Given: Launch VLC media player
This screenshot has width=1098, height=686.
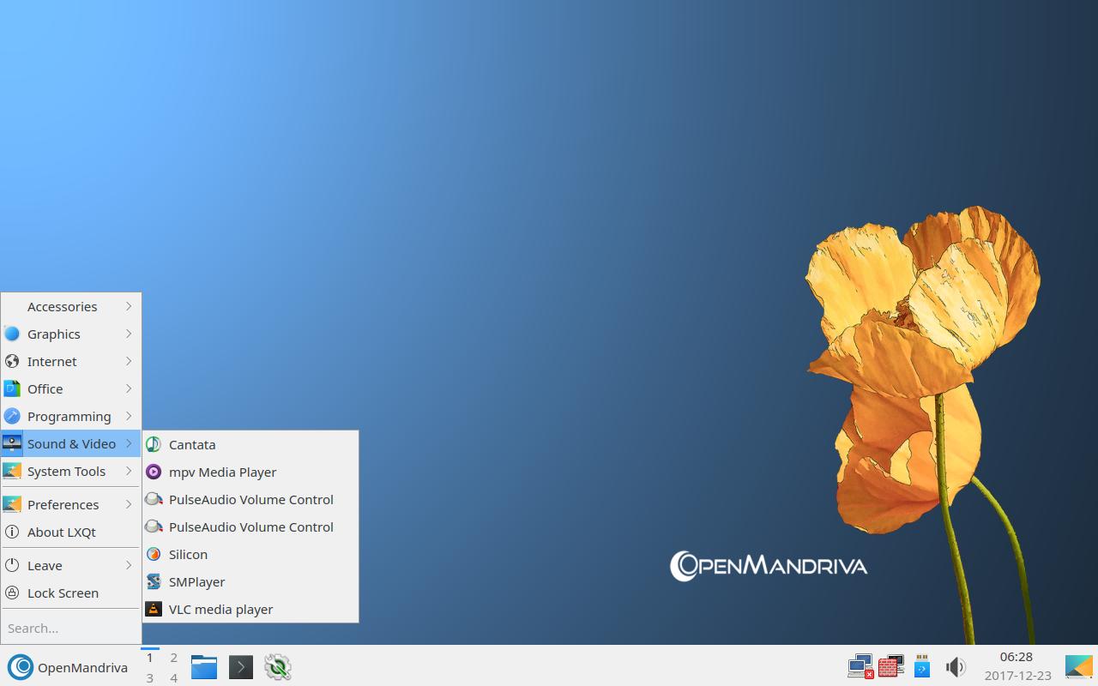Looking at the screenshot, I should [220, 609].
